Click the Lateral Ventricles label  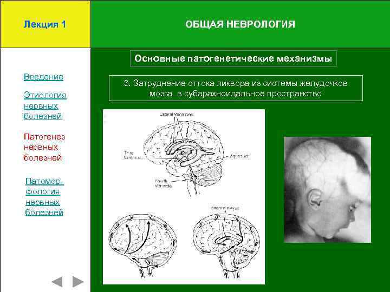tap(177, 114)
